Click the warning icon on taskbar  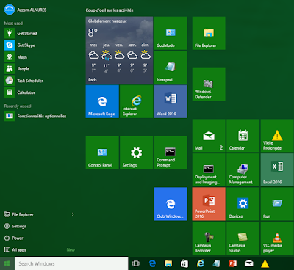pos(265,263)
